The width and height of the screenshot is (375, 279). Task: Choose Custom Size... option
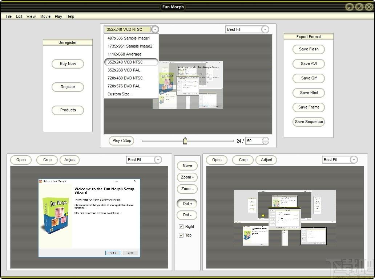coord(131,94)
